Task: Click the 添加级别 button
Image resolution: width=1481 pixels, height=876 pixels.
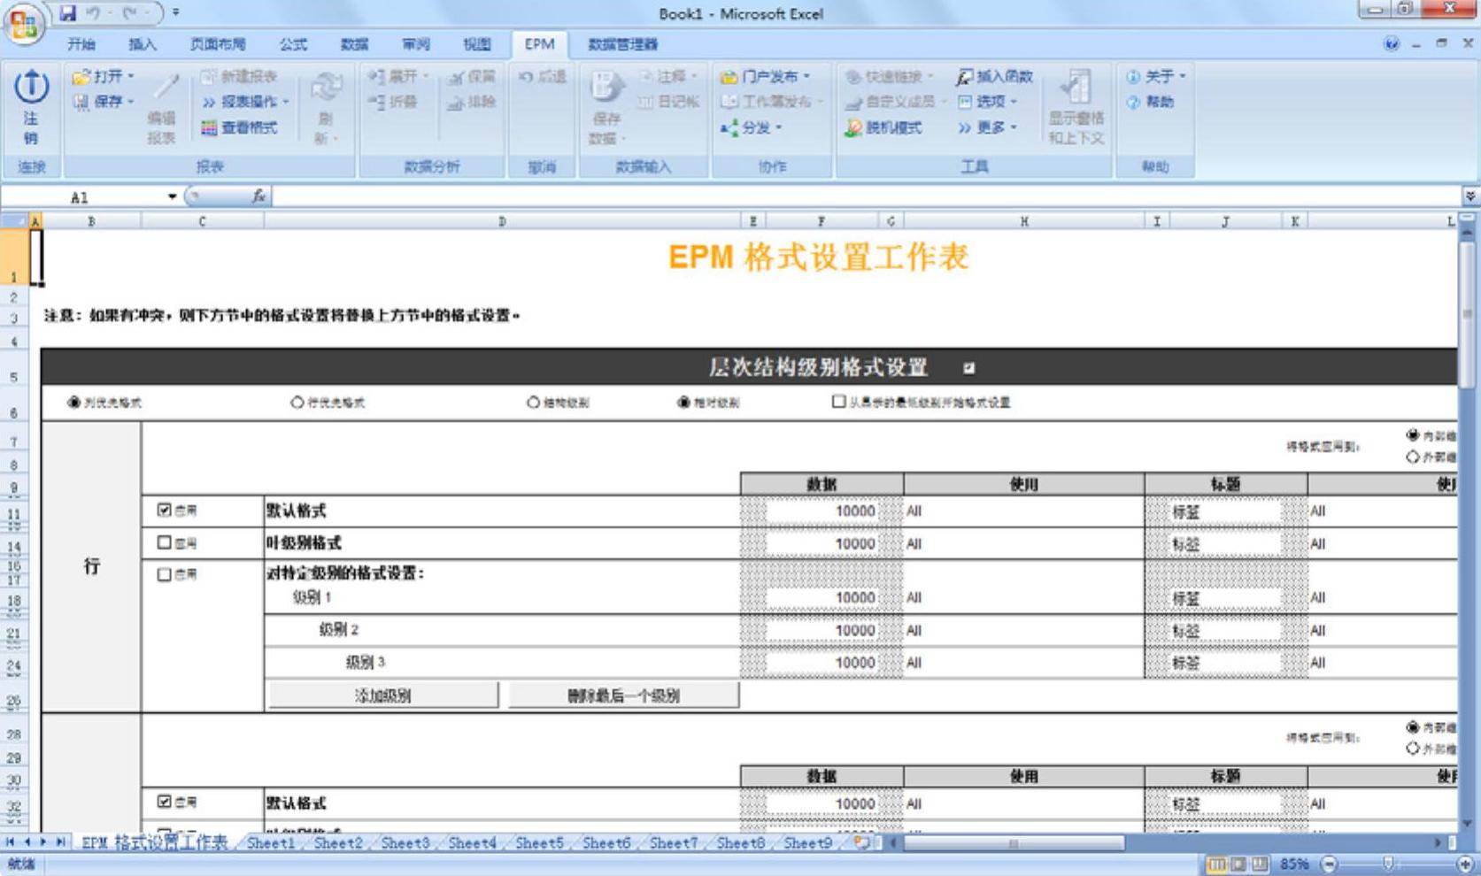Action: point(382,695)
